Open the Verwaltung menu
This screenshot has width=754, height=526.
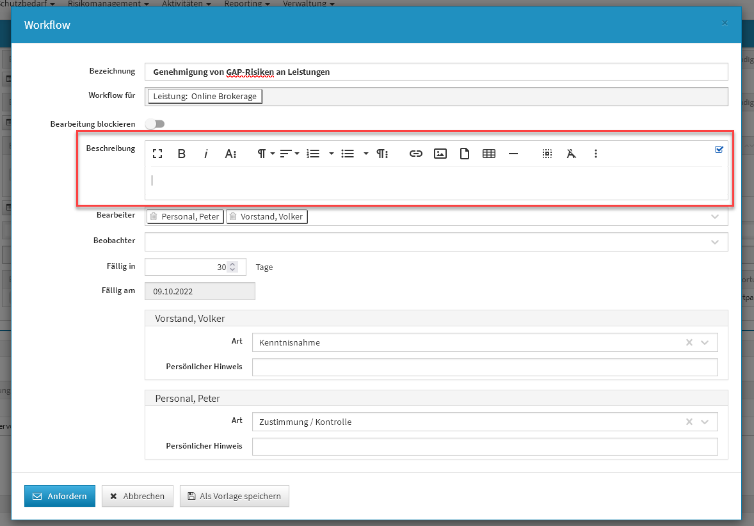pos(314,4)
